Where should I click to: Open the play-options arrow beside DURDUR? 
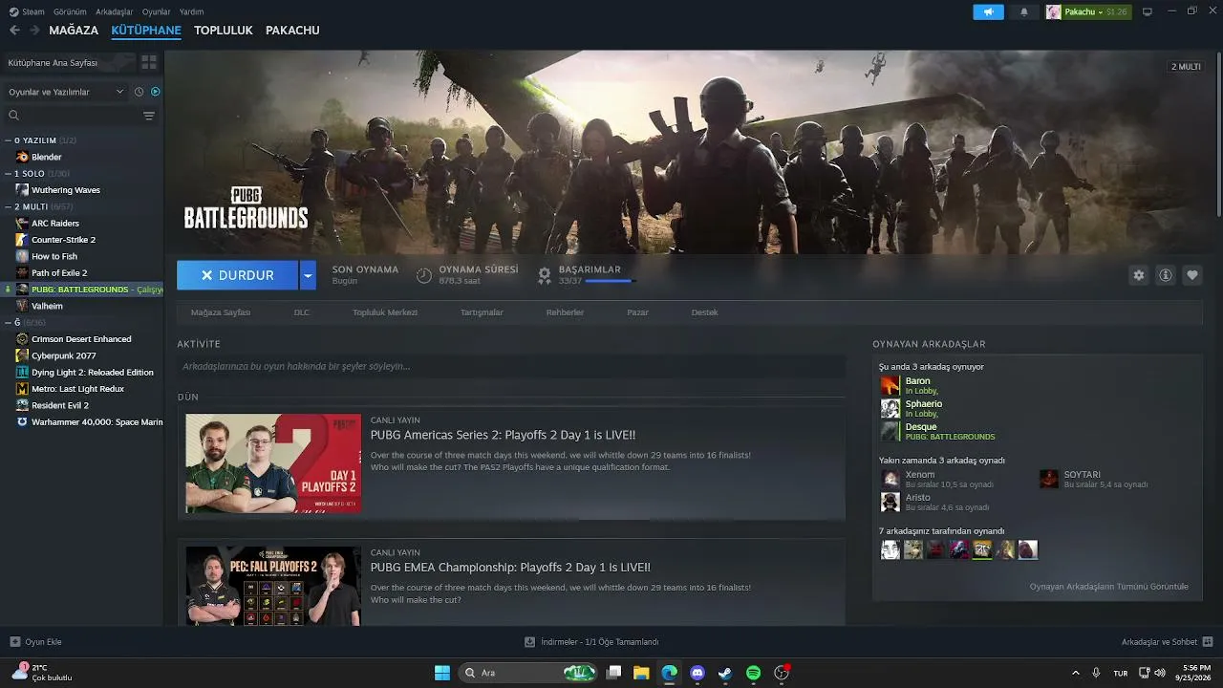(308, 275)
